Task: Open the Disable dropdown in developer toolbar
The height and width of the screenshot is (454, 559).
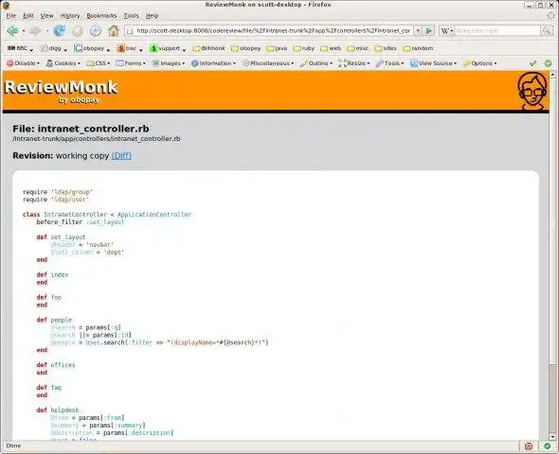Action: coord(23,63)
